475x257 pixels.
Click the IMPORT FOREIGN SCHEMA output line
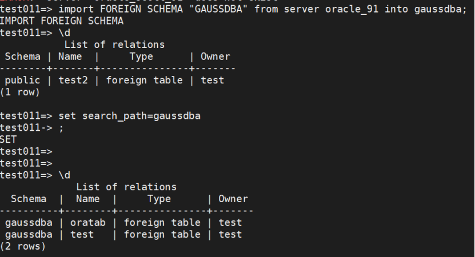[x=61, y=21]
